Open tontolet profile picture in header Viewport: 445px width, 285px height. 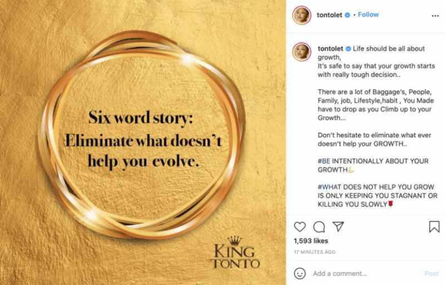301,16
